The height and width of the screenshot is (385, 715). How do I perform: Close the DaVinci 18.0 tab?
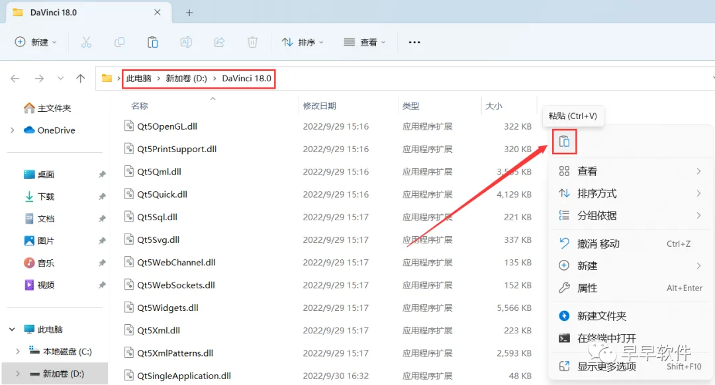coord(158,13)
